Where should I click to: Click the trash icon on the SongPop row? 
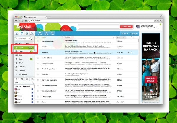[x=128, y=52]
